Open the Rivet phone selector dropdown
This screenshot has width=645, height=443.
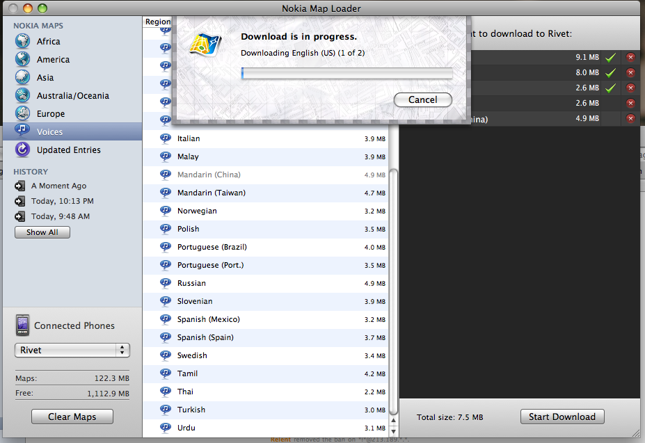[72, 350]
